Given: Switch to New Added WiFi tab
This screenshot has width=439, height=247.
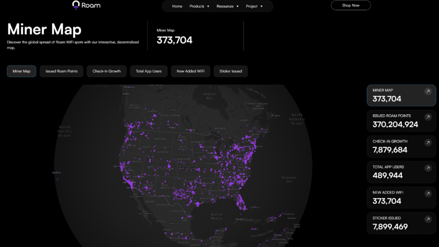Looking at the screenshot, I should click(191, 71).
